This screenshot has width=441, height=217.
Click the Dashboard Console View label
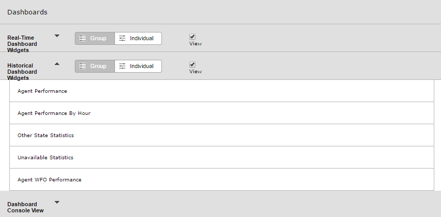click(25, 207)
